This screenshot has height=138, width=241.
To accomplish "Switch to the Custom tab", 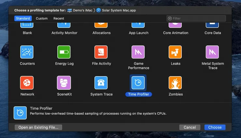I will pyautogui.click(x=42, y=19).
